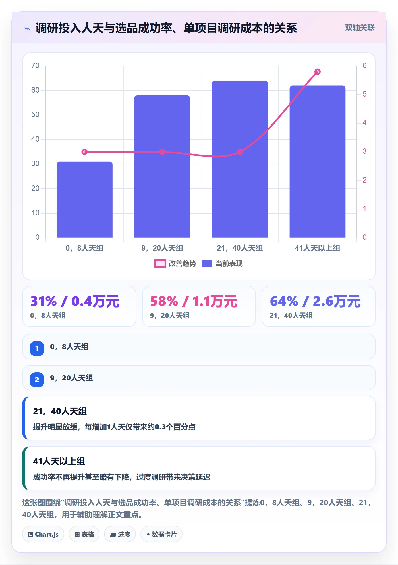398x565 pixels.
Task: Click the 0，8人天组 bar in chart
Action: (x=84, y=199)
